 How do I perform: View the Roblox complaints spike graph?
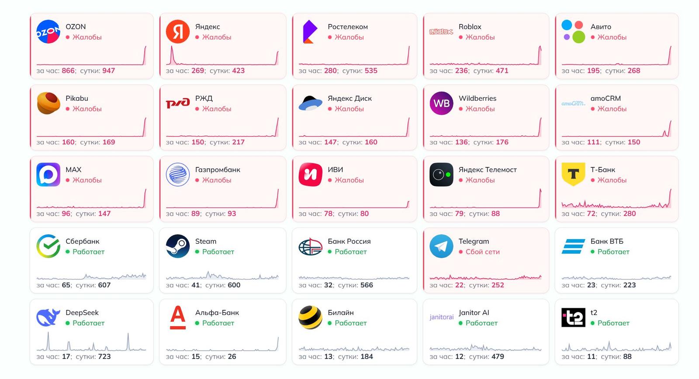click(x=485, y=55)
